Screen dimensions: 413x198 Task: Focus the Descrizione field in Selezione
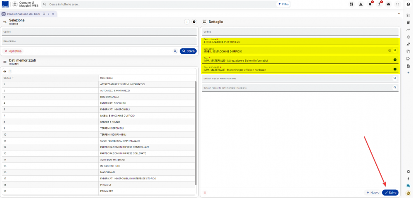(99, 41)
